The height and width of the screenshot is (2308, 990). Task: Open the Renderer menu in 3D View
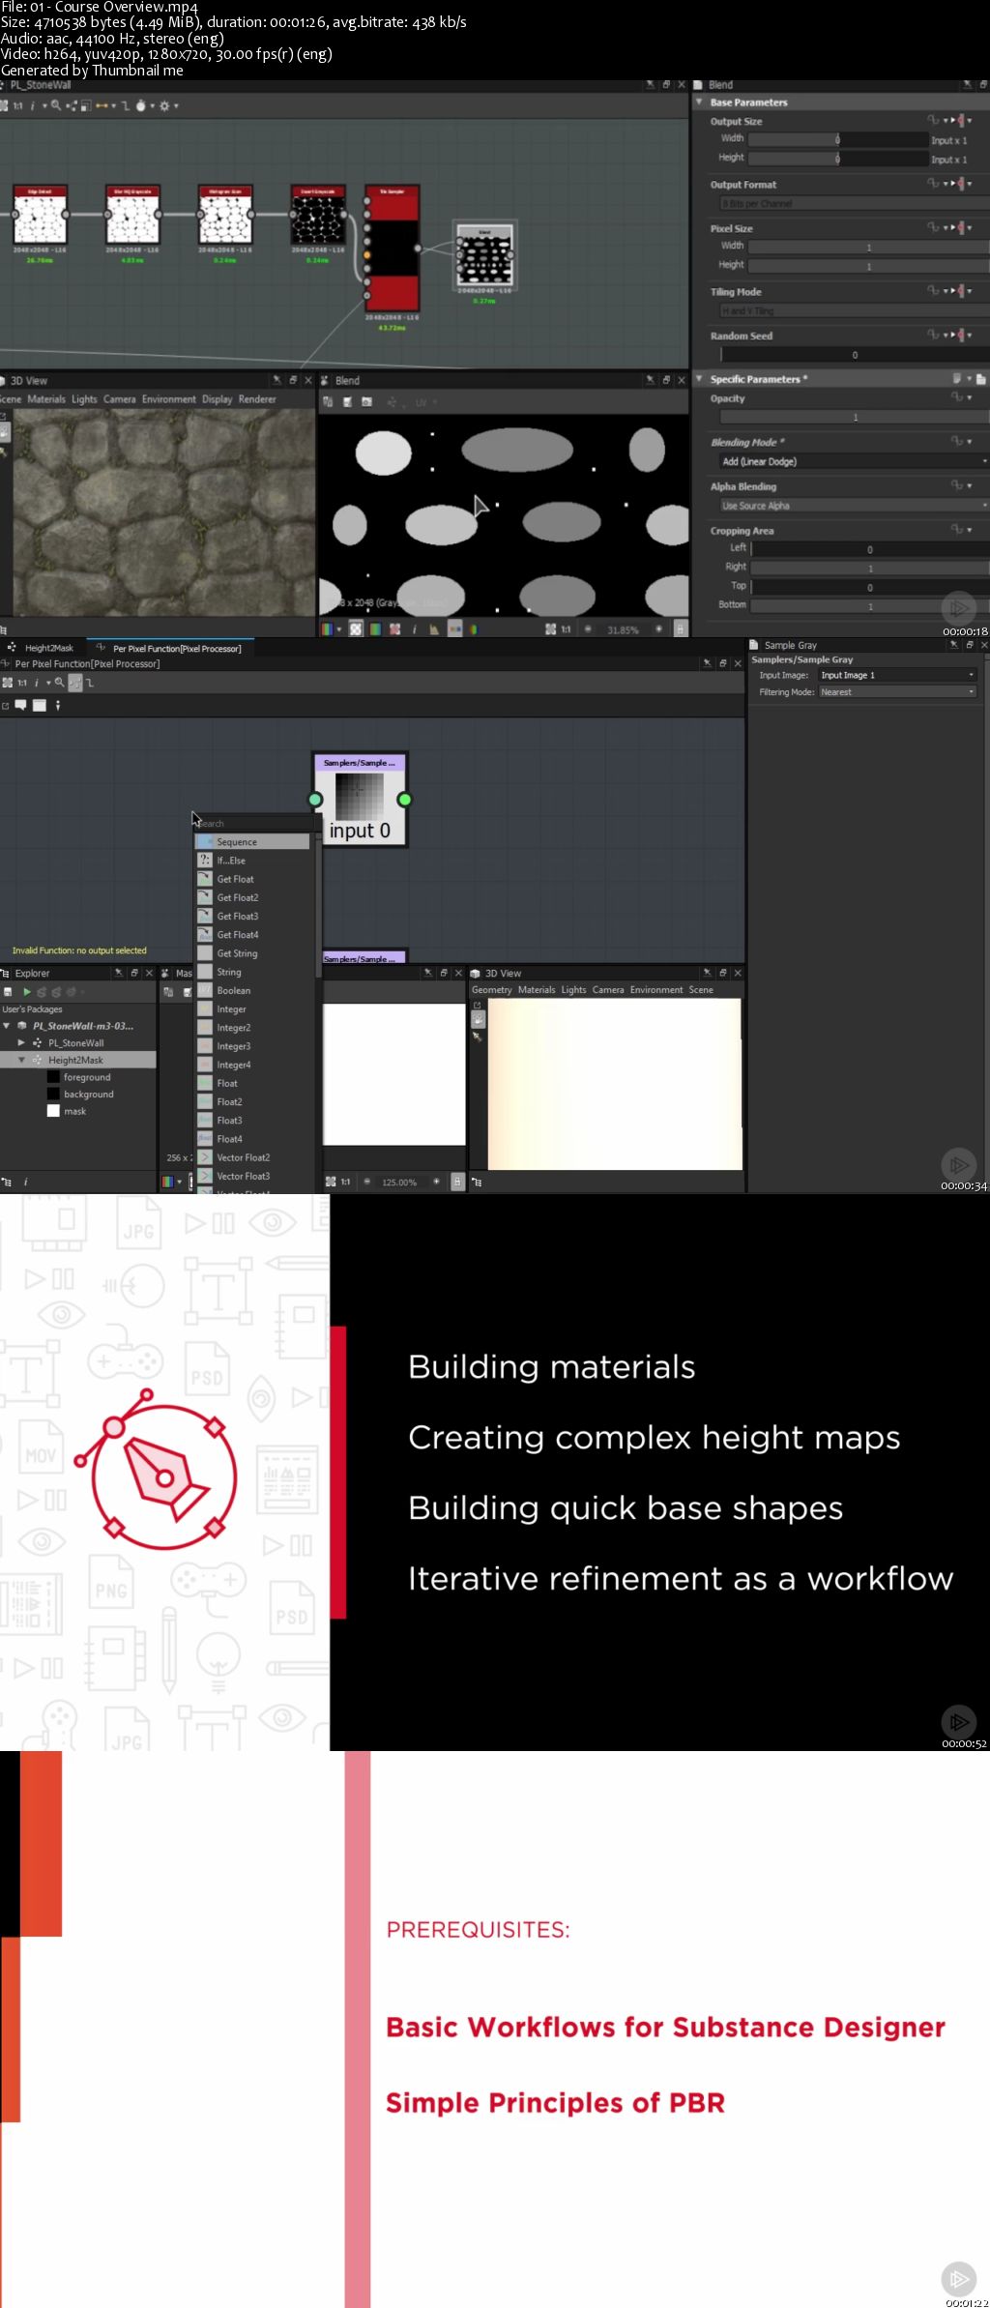pyautogui.click(x=257, y=399)
